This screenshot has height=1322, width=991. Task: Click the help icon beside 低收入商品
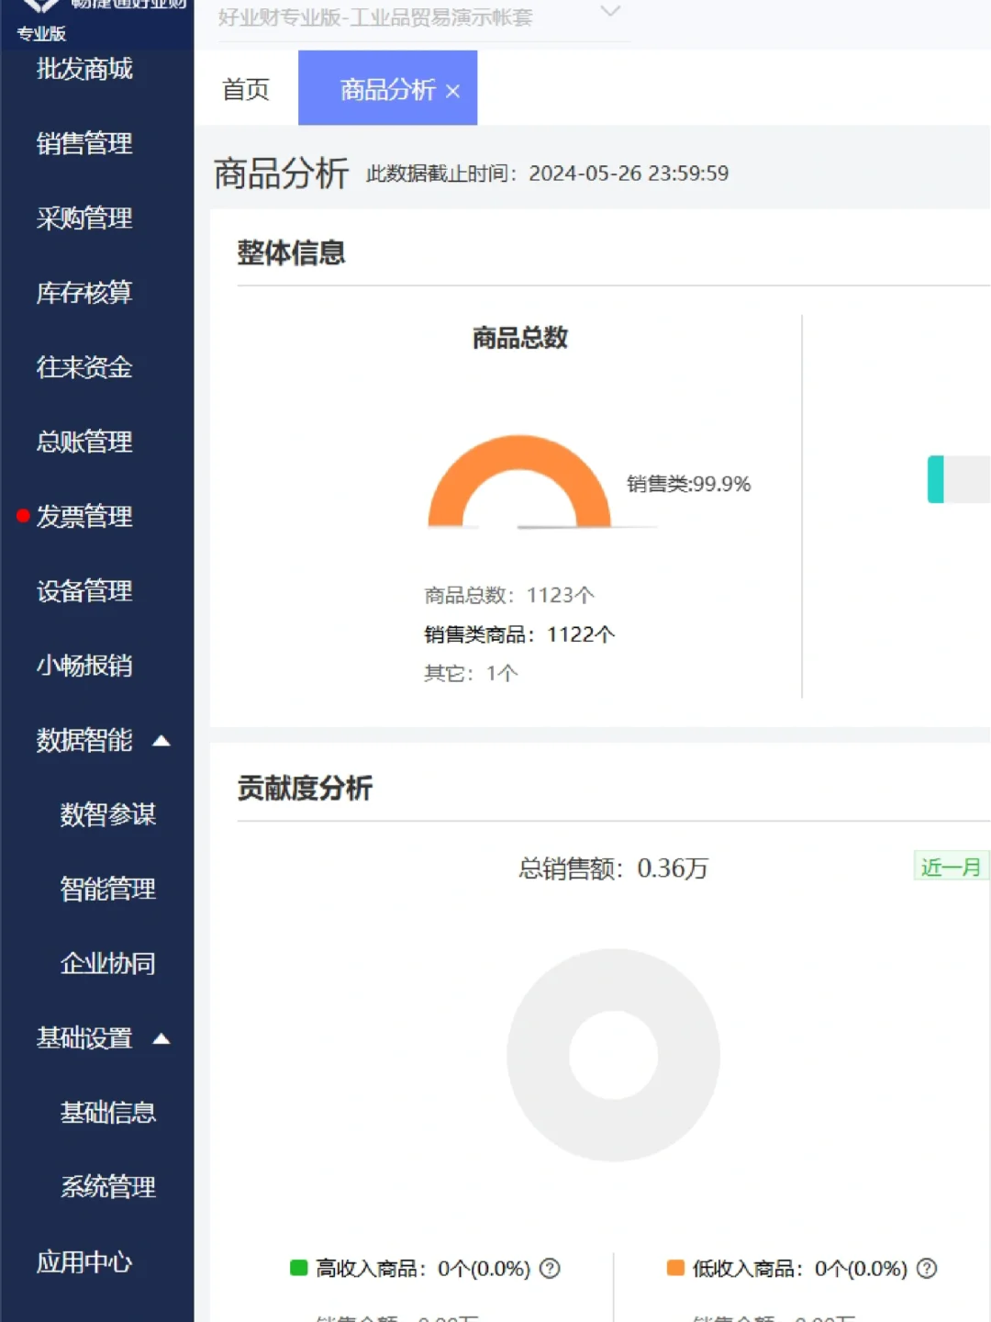tap(927, 1269)
